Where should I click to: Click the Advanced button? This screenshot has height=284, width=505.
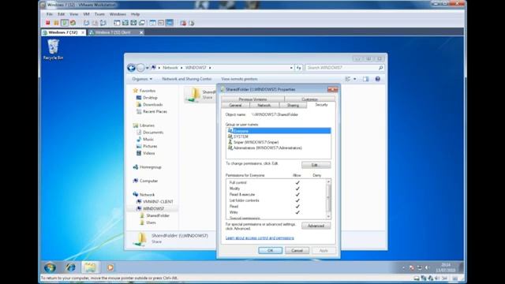316,226
